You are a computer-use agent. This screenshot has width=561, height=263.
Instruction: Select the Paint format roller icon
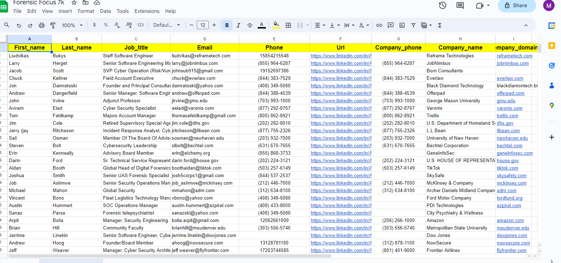(x=53, y=25)
